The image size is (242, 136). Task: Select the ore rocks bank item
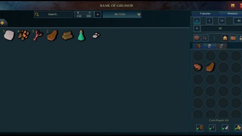click(x=24, y=35)
